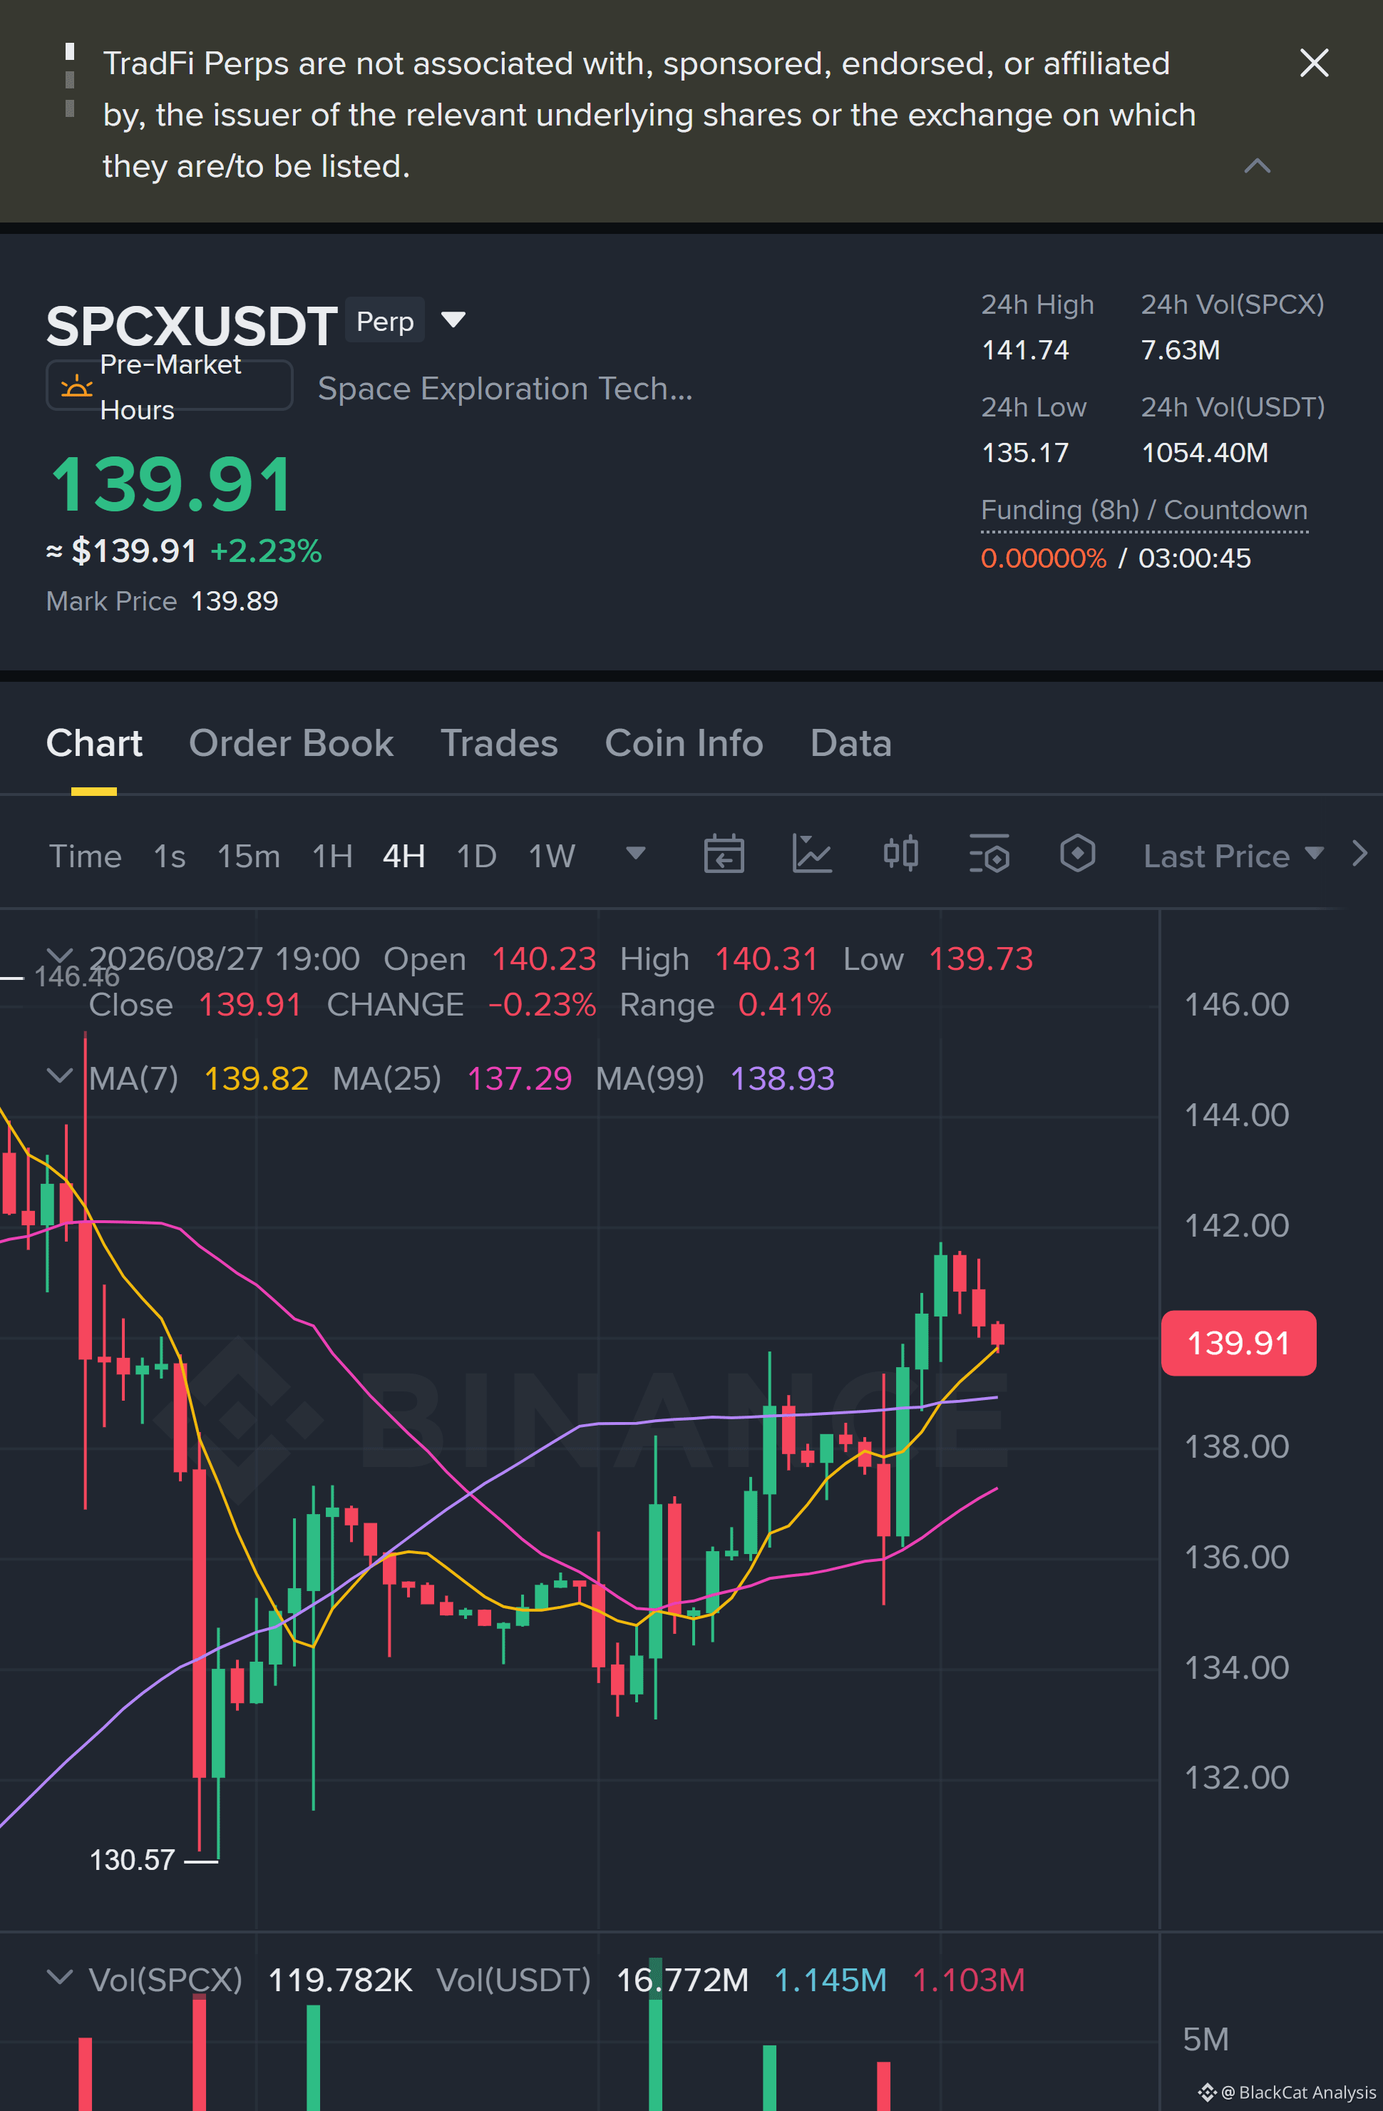Screen dimensions: 1383x2111
Task: Open the Last Price dropdown
Action: [x=1233, y=856]
